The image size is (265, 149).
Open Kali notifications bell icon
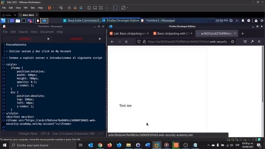click(243, 21)
